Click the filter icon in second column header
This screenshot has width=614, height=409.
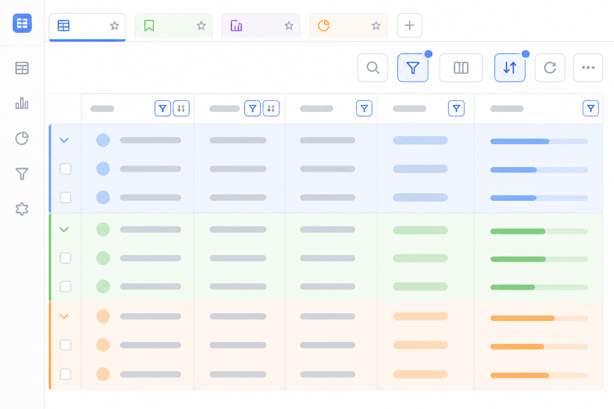point(253,108)
